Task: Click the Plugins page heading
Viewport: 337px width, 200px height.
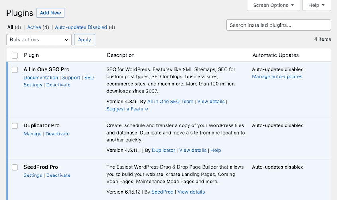Action: tap(20, 13)
